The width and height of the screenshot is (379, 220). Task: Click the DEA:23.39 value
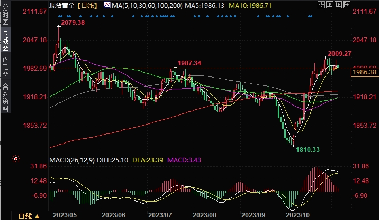[148, 160]
